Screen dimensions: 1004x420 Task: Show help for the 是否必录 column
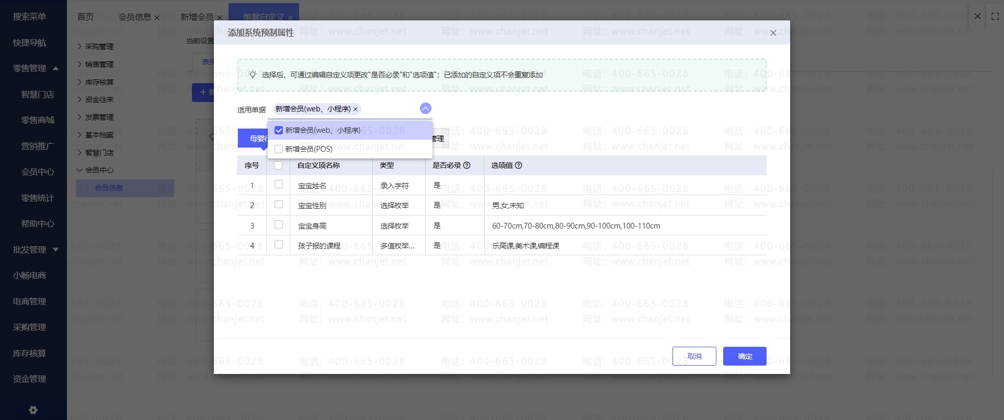coord(467,165)
